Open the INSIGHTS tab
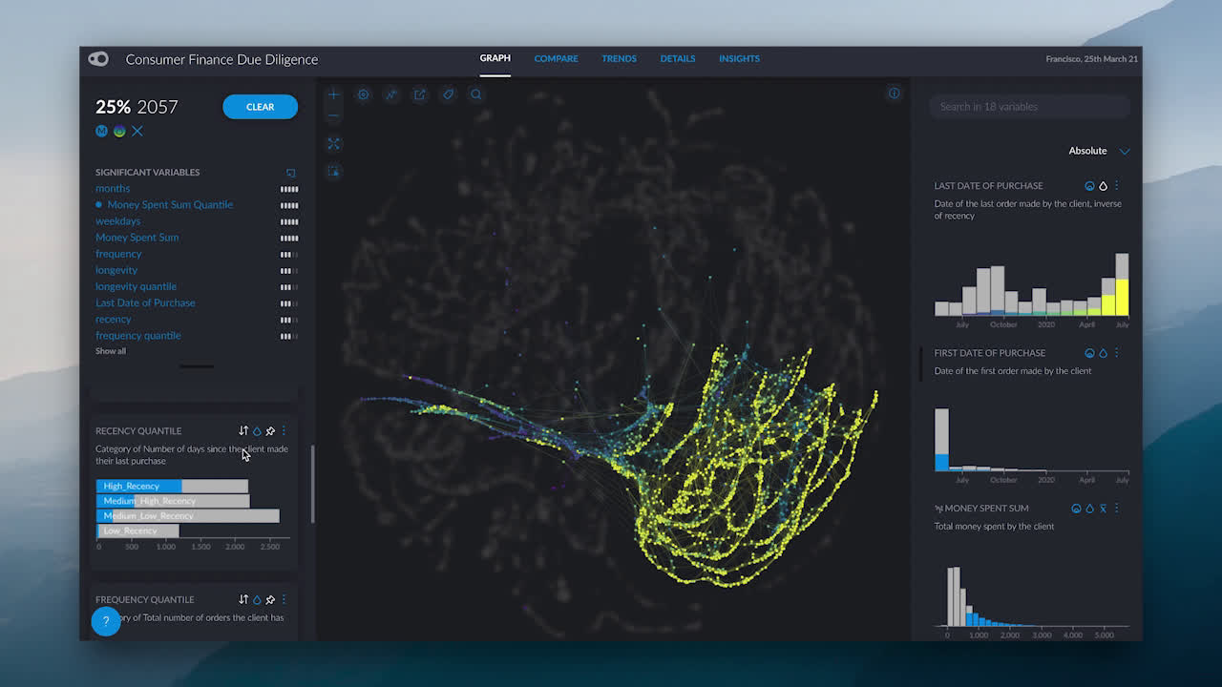 (x=739, y=58)
